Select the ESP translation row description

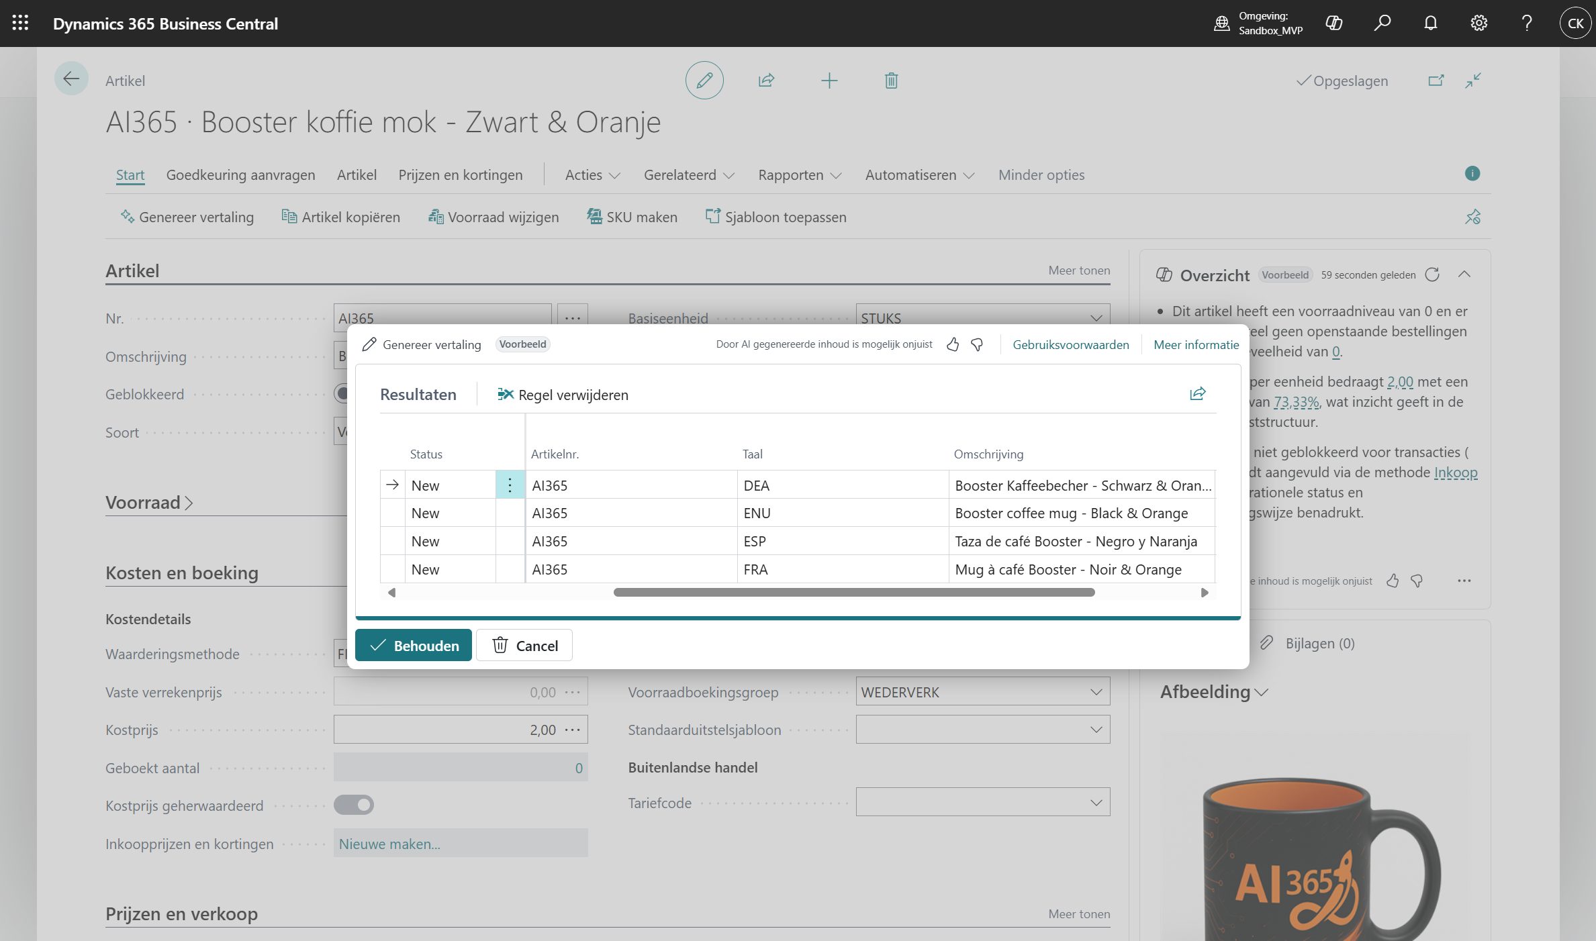1076,542
